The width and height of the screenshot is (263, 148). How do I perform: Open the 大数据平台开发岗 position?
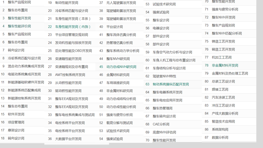click(x=68, y=139)
